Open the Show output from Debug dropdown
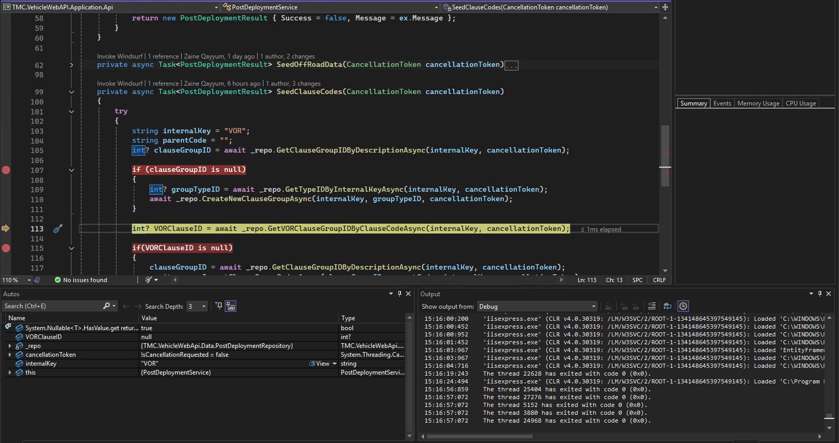This screenshot has height=443, width=839. coord(537,306)
